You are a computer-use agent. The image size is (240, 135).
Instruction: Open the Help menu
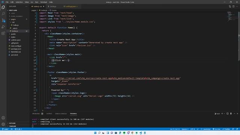[51, 2]
